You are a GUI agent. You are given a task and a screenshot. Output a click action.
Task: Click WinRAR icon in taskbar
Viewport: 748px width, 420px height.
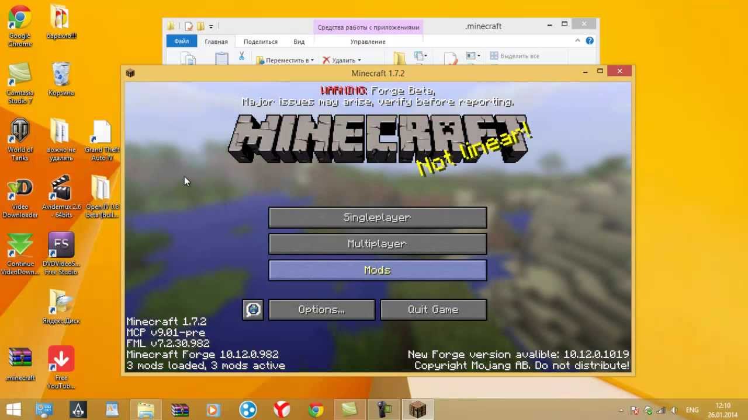[179, 409]
